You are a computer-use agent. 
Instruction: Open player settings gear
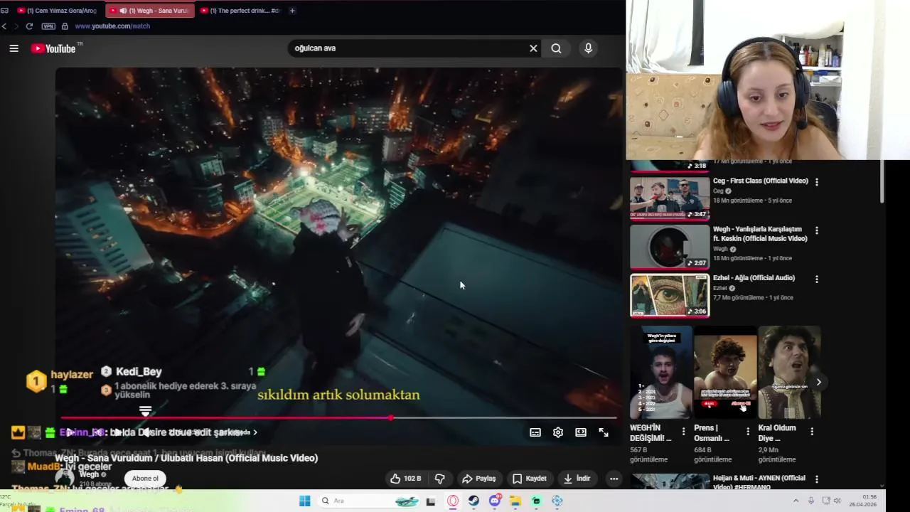tap(558, 432)
